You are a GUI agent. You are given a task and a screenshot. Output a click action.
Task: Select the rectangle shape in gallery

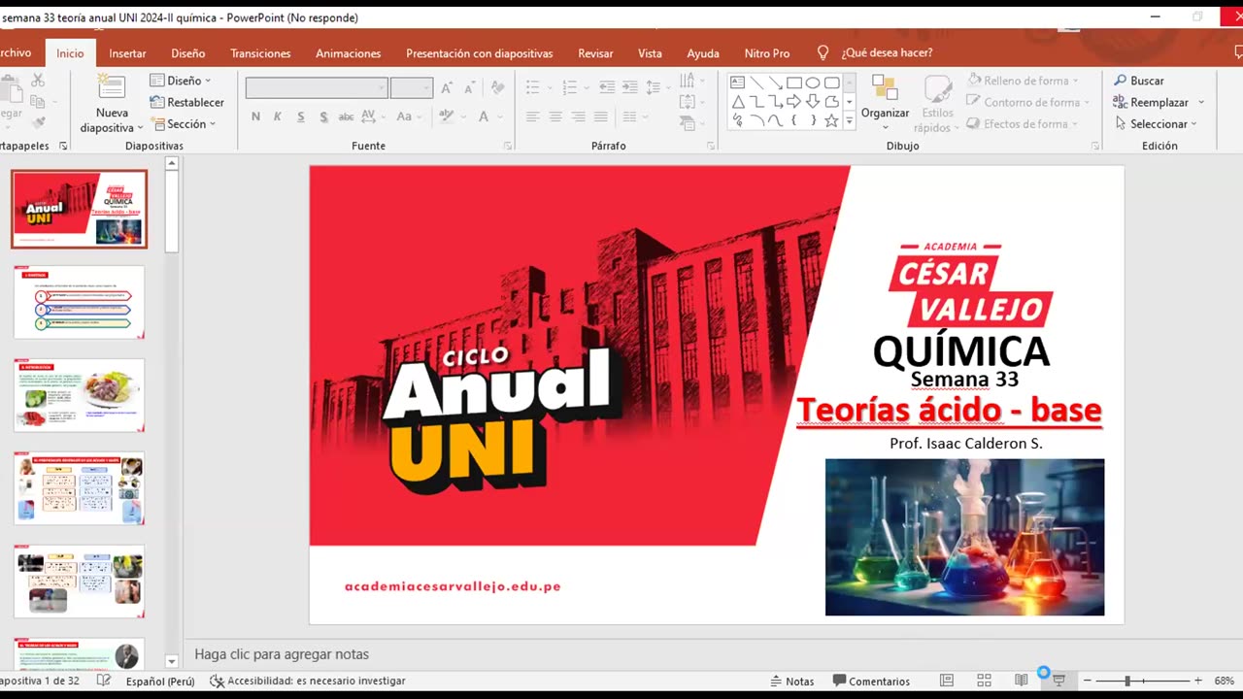click(x=794, y=83)
